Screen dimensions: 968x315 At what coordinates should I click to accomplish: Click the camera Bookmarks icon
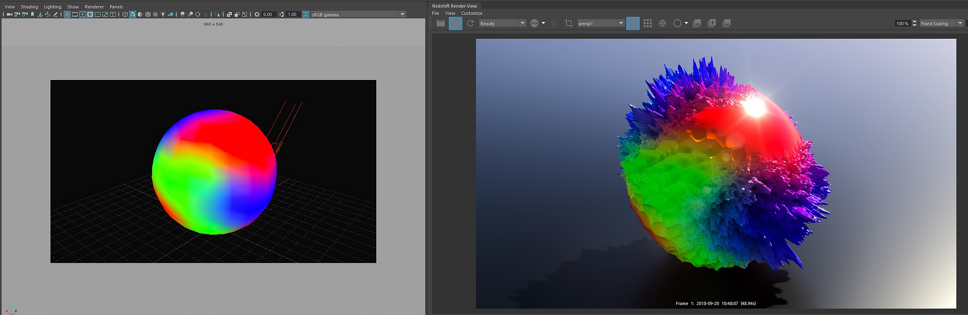[32, 14]
